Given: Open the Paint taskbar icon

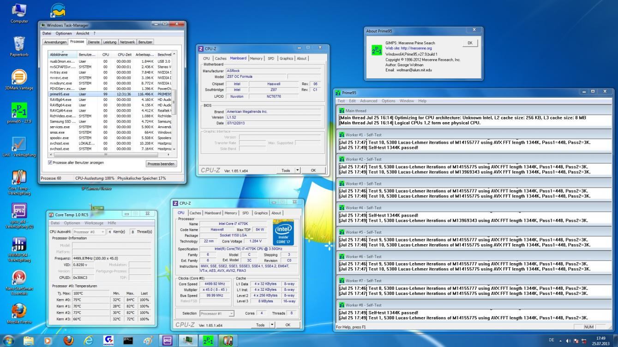Looking at the screenshot, I should click(148, 341).
